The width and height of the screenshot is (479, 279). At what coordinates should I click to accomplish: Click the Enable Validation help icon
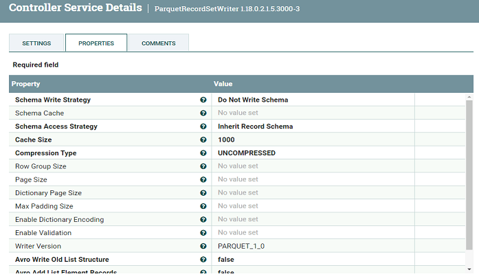pos(203,233)
